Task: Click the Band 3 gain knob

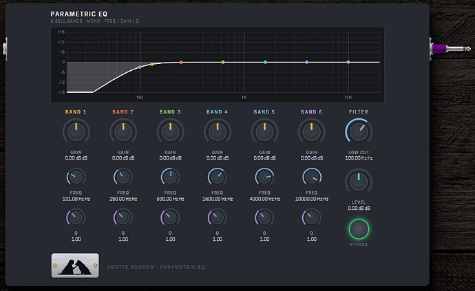Action: (x=170, y=131)
